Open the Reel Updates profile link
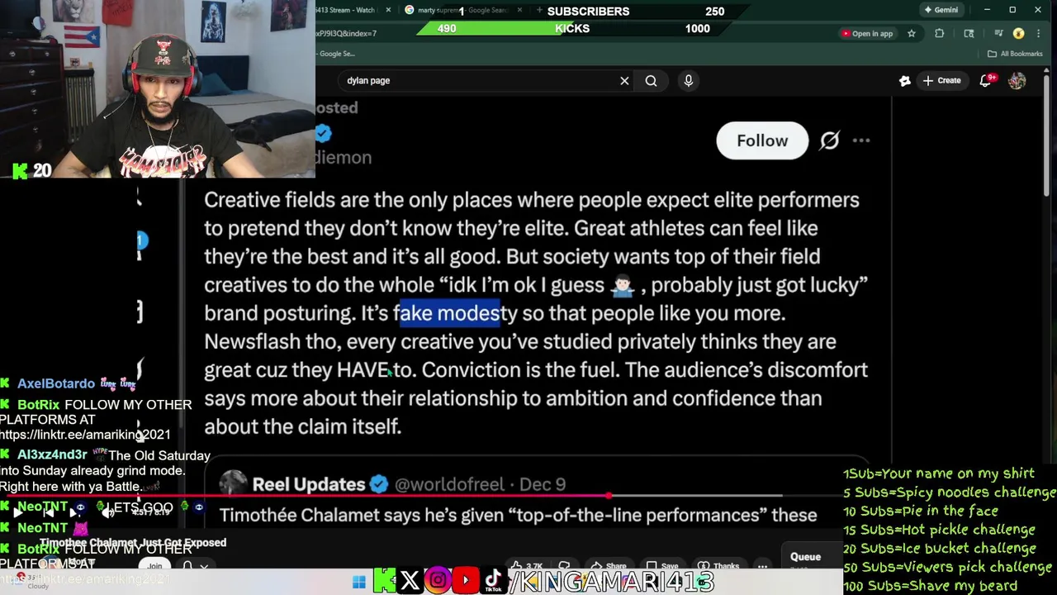This screenshot has height=595, width=1057. (x=308, y=484)
